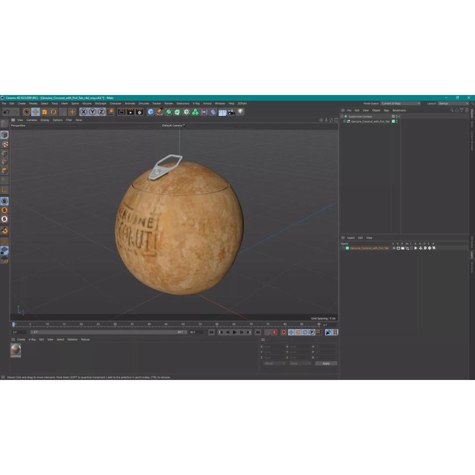Click the timeline playhead at frame 0
Viewport: 475px width, 475px height.
coord(13,325)
